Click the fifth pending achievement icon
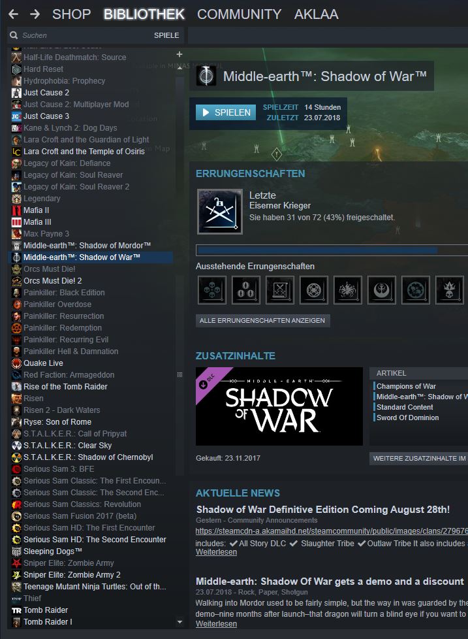Image resolution: width=468 pixels, height=639 pixels. coord(347,290)
